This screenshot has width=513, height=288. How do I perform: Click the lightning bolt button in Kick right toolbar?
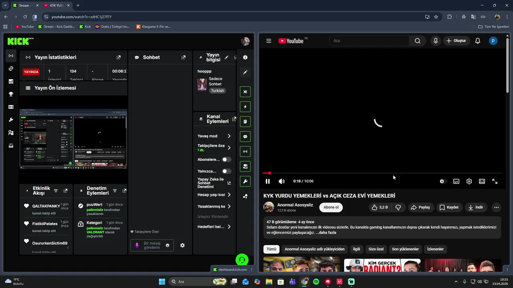[x=245, y=107]
